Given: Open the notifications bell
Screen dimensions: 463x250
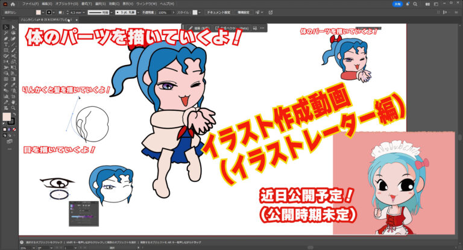Looking at the screenshot, I should (x=408, y=4).
